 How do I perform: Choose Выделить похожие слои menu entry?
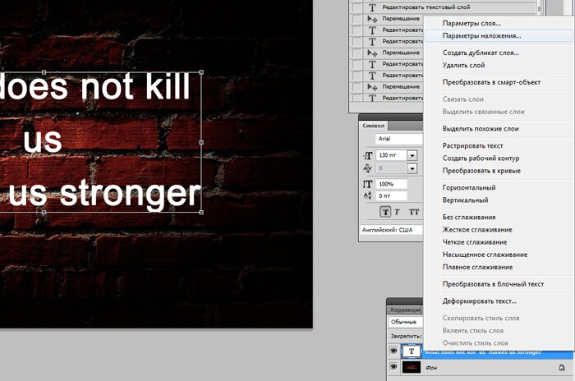(x=481, y=129)
